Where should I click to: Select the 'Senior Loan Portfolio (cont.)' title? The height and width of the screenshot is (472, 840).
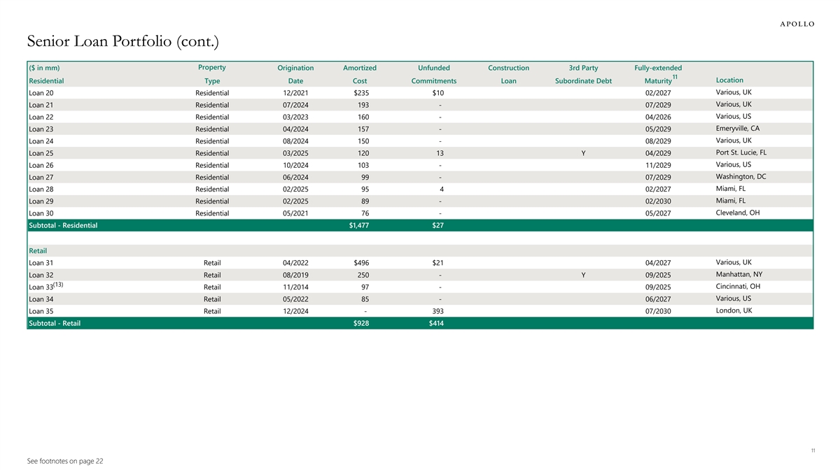coord(123,43)
